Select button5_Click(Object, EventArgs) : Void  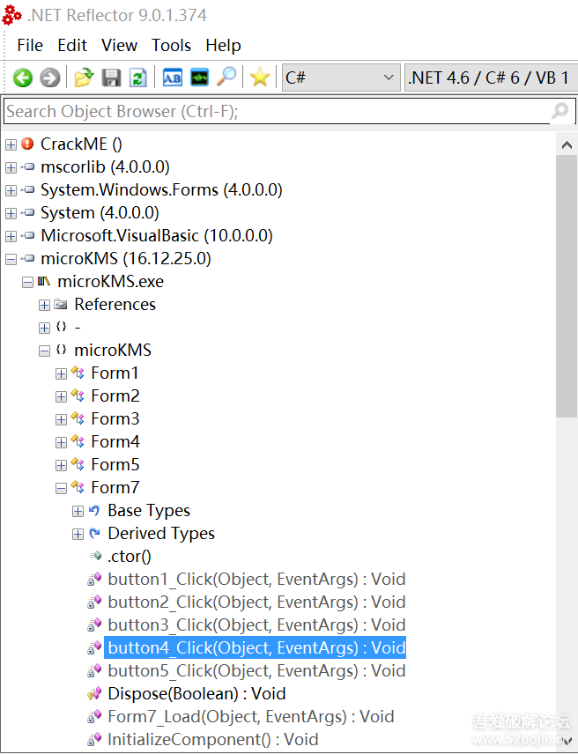[256, 671]
